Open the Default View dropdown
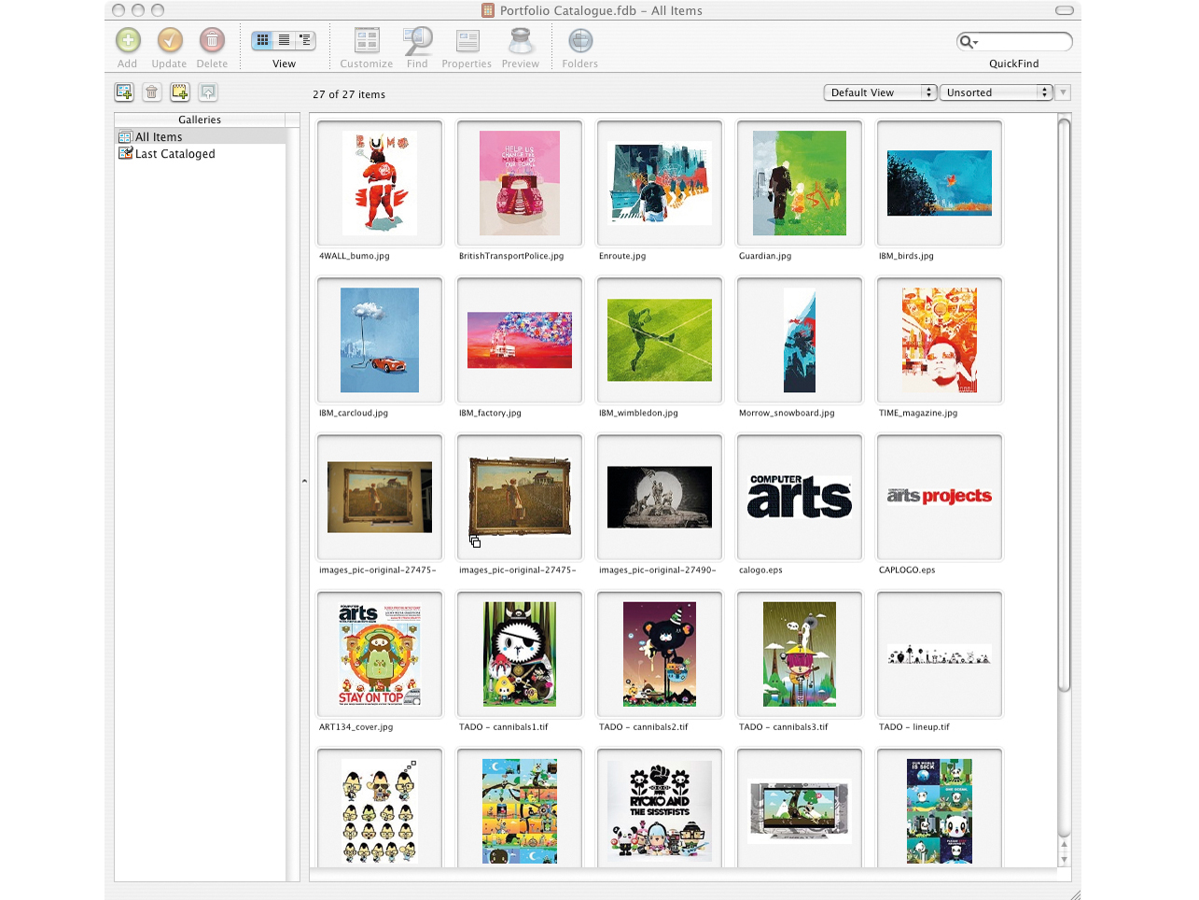The image size is (1199, 900). coord(880,92)
